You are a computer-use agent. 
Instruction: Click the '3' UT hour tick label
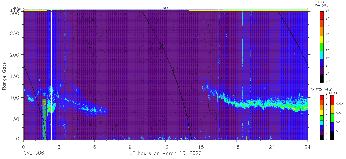59,147
